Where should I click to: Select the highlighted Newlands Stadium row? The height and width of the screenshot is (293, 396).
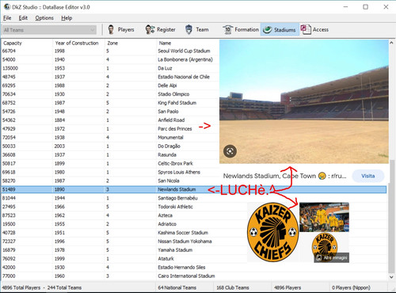click(x=194, y=189)
